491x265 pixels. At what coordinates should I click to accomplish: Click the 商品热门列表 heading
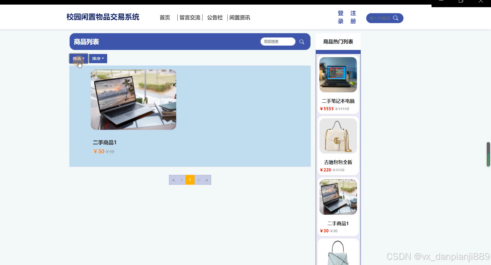tap(338, 42)
